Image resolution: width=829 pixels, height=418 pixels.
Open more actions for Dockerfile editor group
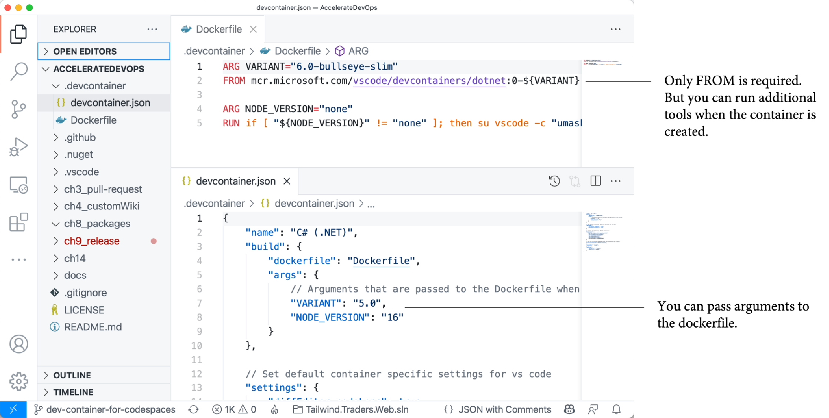(616, 29)
